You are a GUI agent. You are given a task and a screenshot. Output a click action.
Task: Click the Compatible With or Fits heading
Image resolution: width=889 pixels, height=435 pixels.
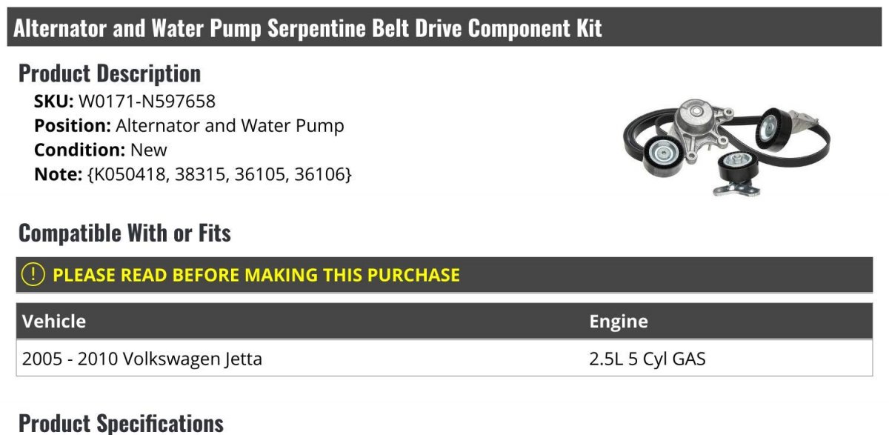pos(124,233)
